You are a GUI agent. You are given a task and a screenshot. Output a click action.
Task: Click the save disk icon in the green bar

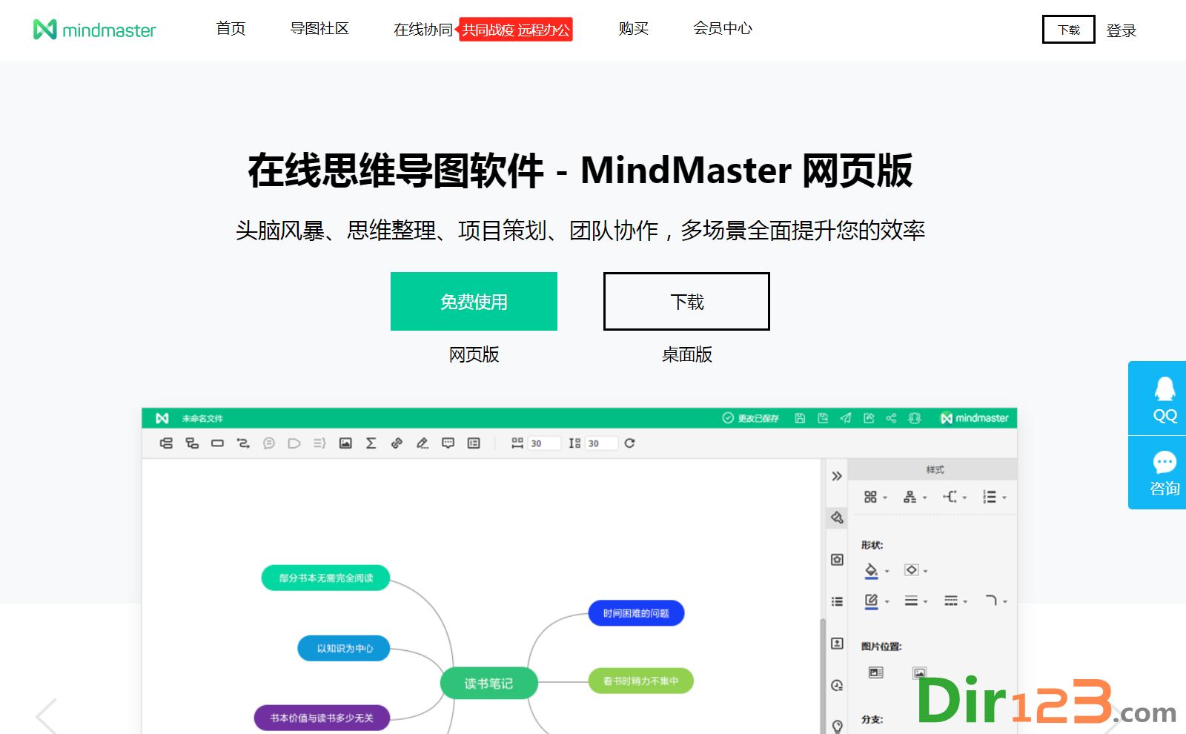pos(800,418)
